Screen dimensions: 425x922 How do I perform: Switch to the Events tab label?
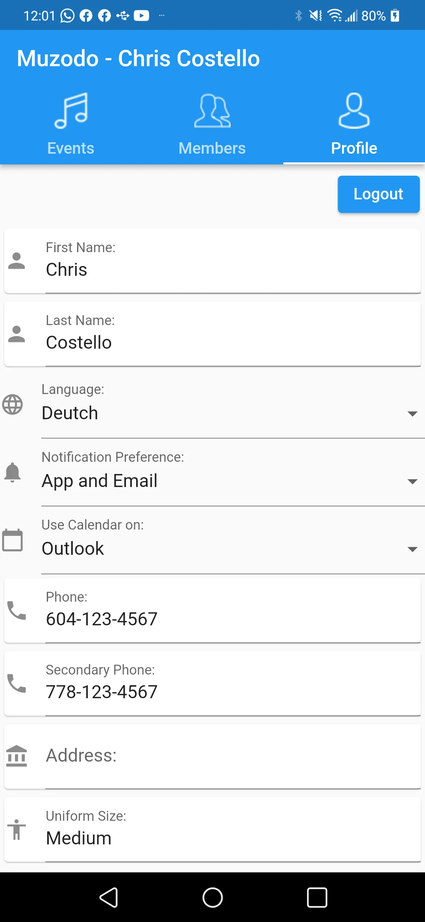tap(71, 148)
